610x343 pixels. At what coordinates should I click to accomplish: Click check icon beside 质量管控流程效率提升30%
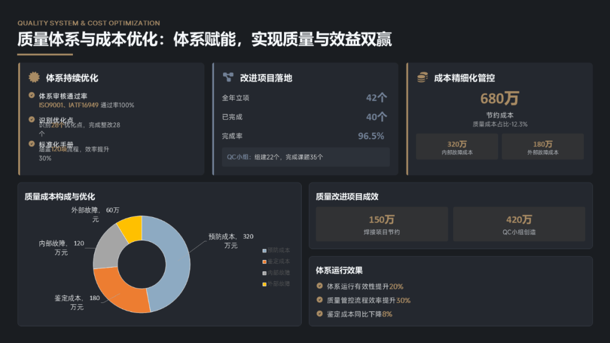[x=320, y=300]
